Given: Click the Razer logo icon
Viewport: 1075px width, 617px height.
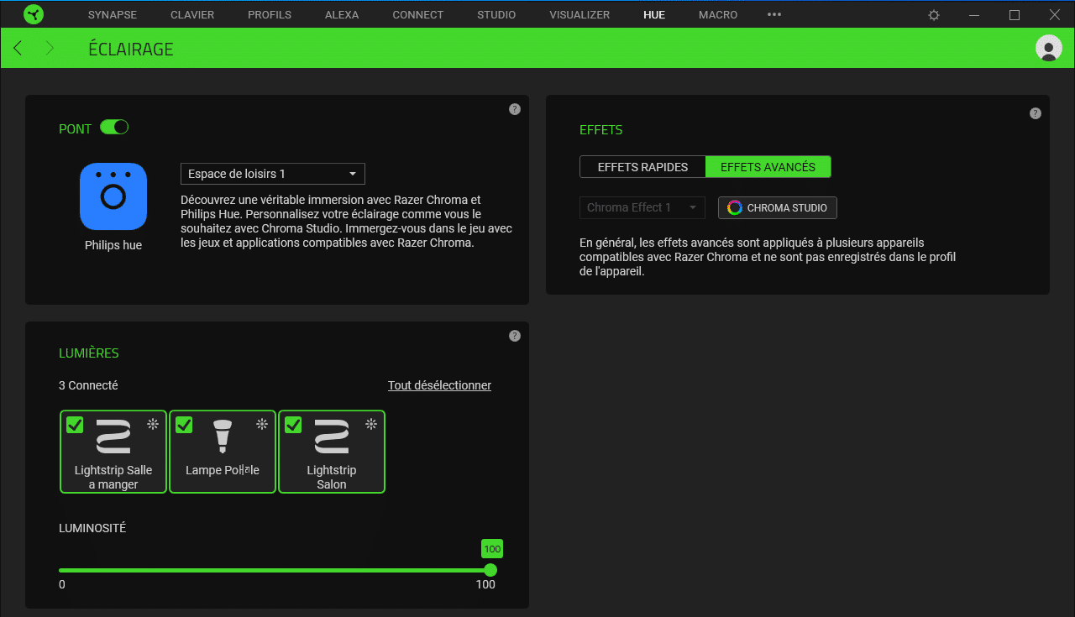Looking at the screenshot, I should (x=34, y=14).
